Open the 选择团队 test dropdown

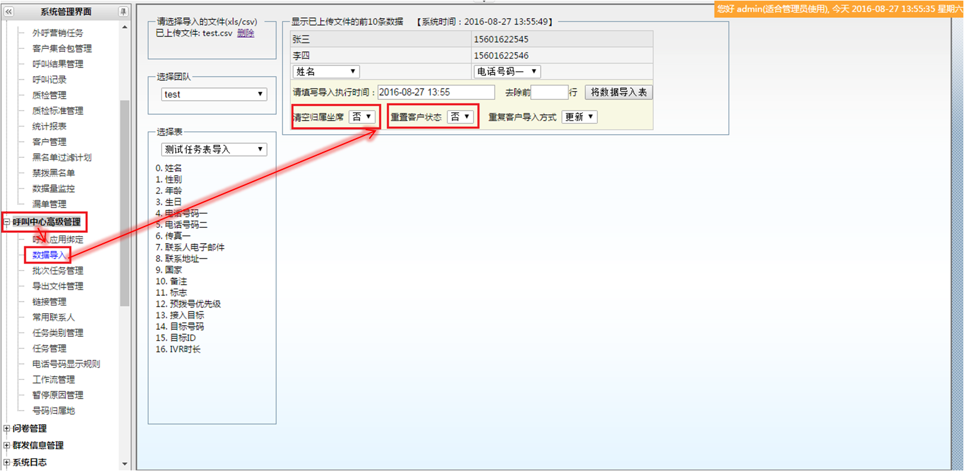tap(213, 94)
